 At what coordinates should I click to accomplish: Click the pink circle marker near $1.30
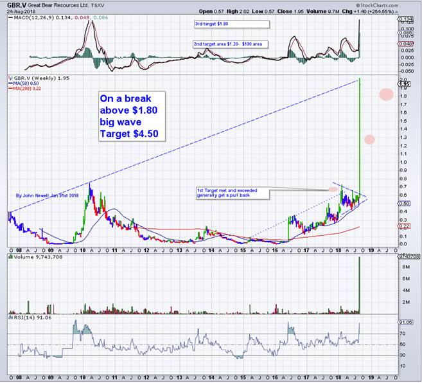(x=369, y=139)
